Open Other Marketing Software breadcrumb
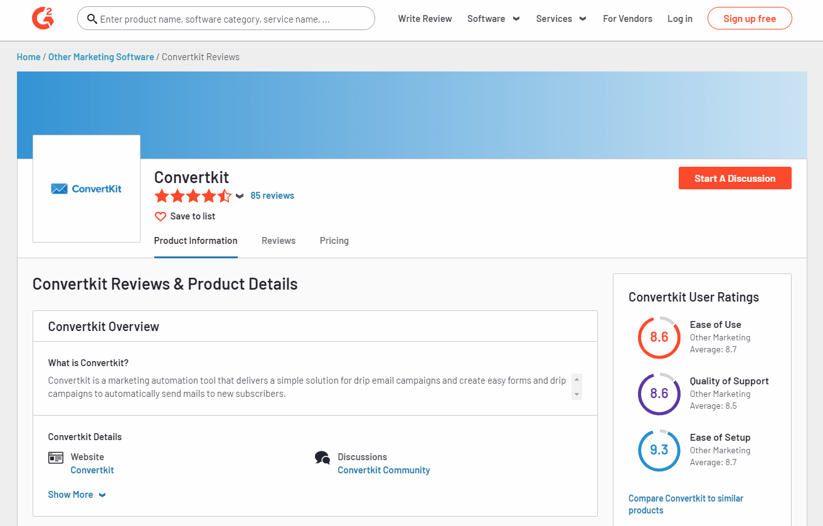This screenshot has height=526, width=823. [x=101, y=57]
